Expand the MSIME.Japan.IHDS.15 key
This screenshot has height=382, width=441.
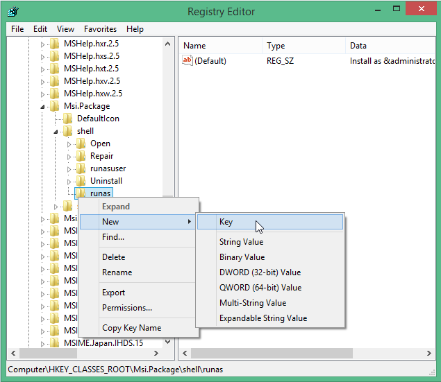pyautogui.click(x=42, y=344)
